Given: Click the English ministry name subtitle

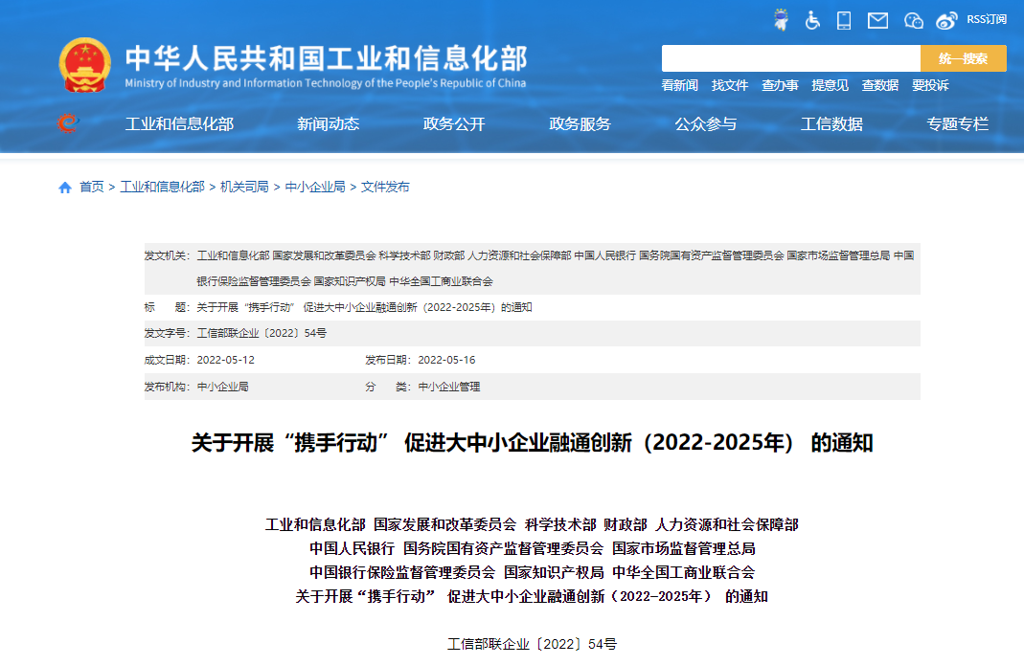Looking at the screenshot, I should tap(326, 83).
